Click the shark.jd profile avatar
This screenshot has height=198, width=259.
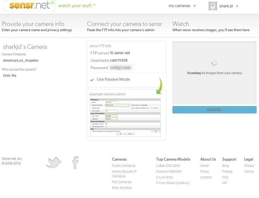213,6
